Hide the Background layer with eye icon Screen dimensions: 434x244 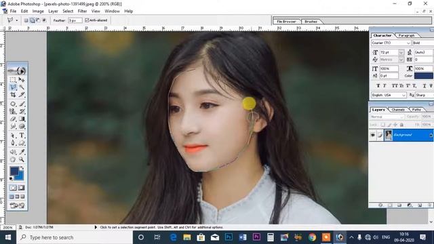point(372,135)
